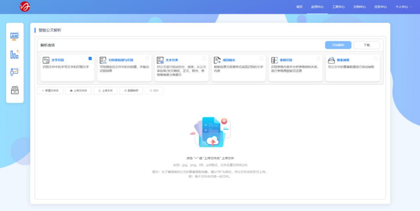Check the 文本分类 checkbox
Image resolution: width=420 pixels, height=211 pixels.
point(205,58)
